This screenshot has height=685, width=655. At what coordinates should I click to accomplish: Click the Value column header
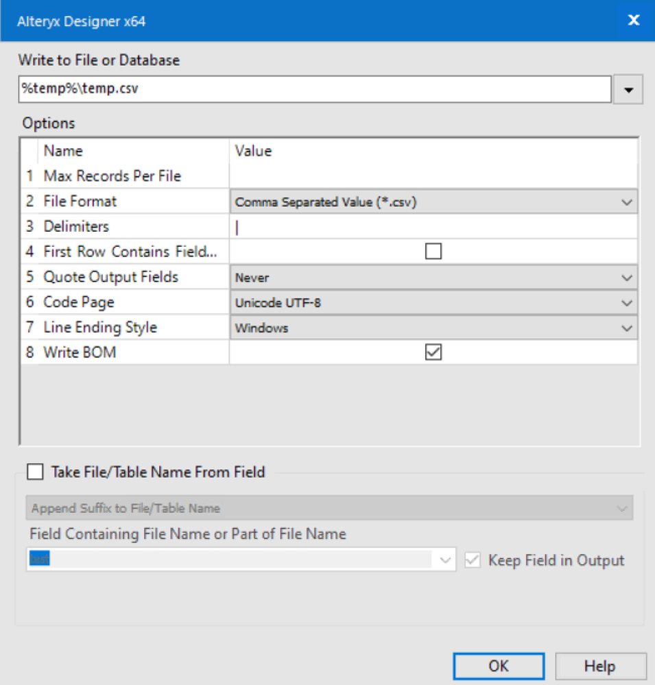pos(254,151)
